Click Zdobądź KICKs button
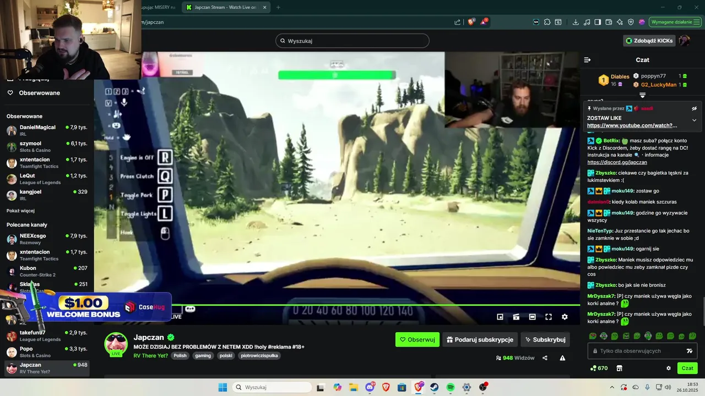This screenshot has width=705, height=396. 649,41
